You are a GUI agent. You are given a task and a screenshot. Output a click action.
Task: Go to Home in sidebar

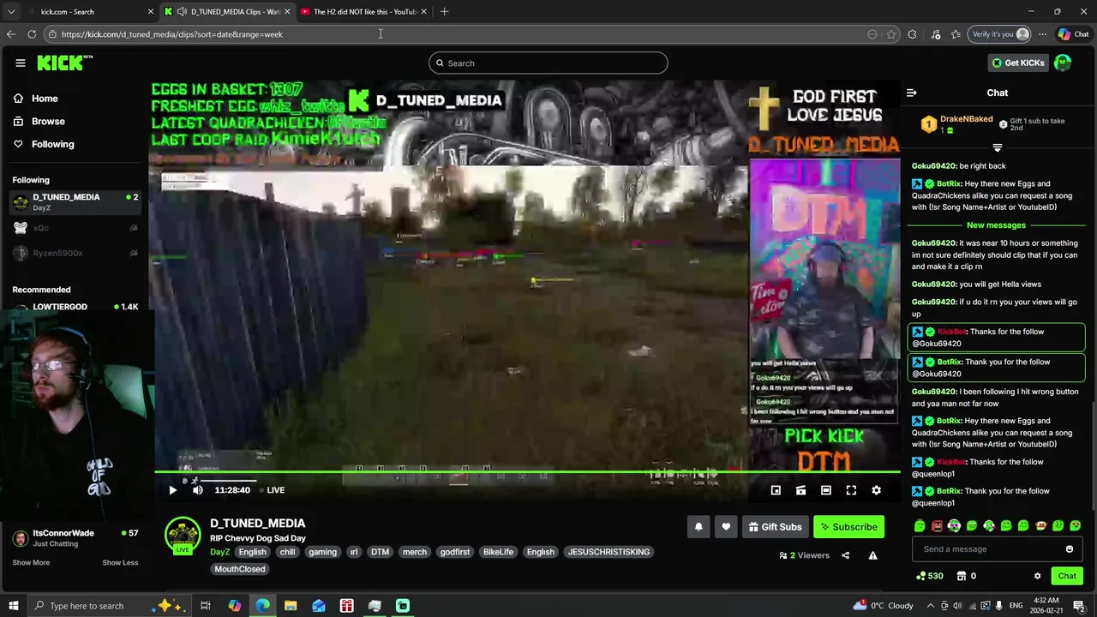coord(45,99)
